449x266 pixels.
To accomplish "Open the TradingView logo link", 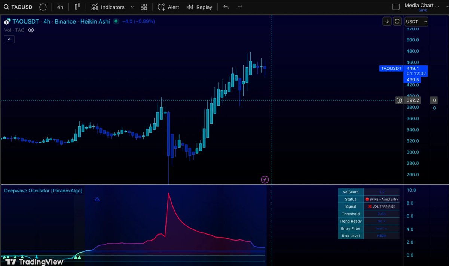I will click(34, 261).
